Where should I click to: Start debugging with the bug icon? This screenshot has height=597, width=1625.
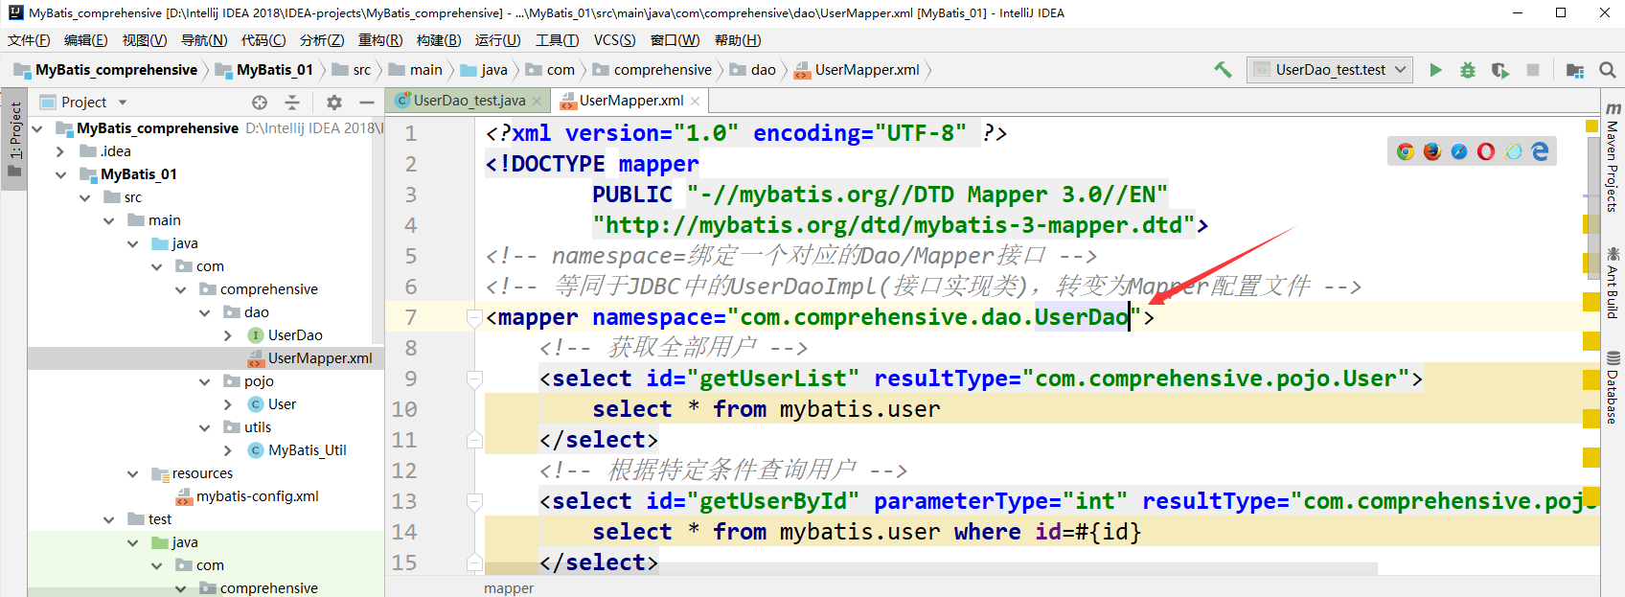(1467, 70)
